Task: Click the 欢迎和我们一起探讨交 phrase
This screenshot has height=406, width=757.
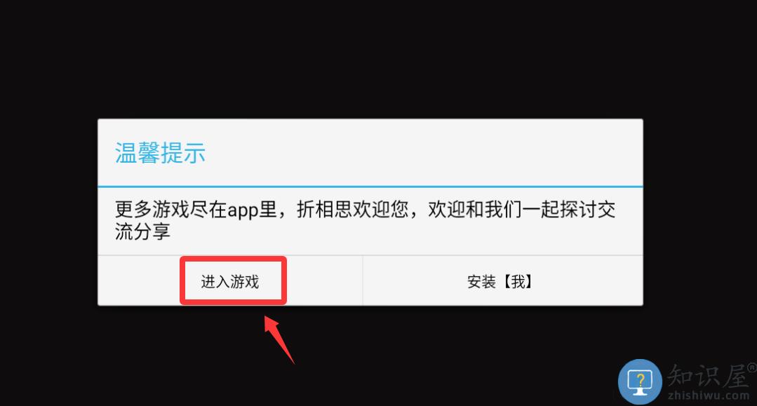Action: tap(522, 210)
